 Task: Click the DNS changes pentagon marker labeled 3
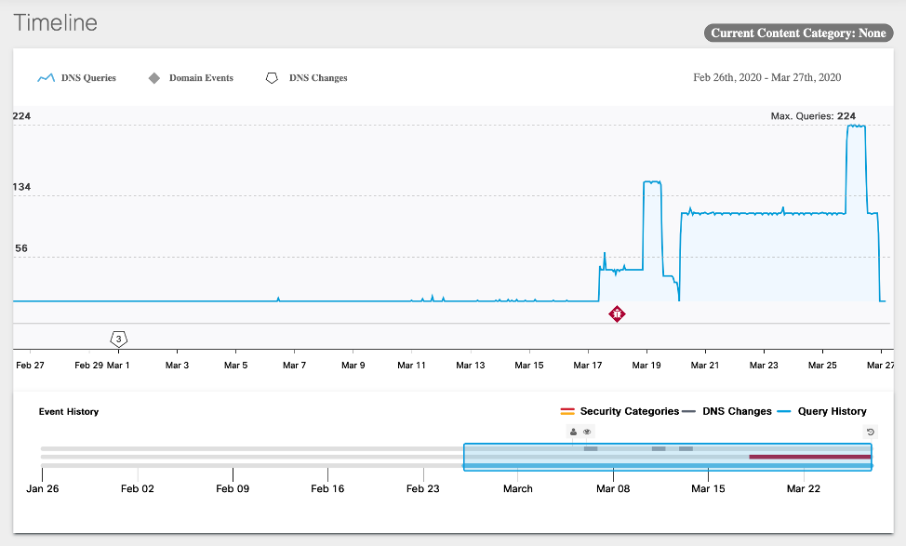[x=119, y=339]
